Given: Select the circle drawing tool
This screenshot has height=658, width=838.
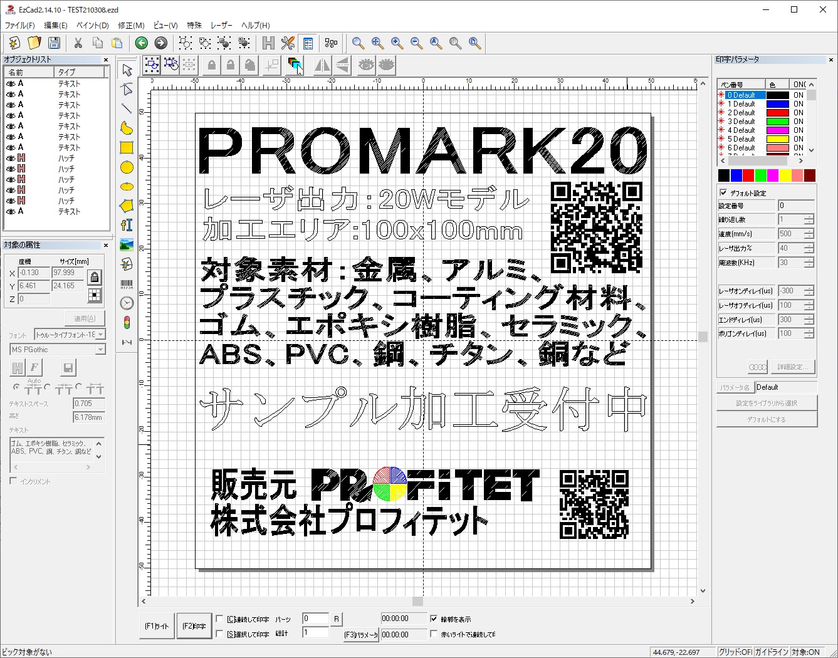Looking at the screenshot, I should [x=127, y=167].
